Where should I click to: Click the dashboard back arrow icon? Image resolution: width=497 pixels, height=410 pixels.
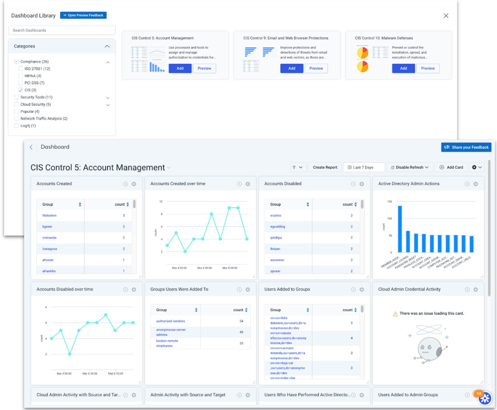31,147
